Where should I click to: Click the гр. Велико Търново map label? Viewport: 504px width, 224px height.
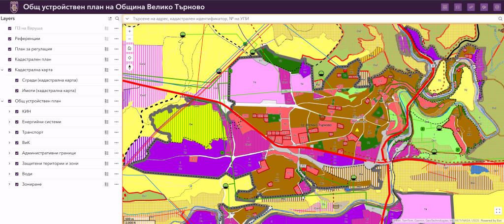pos(315,125)
